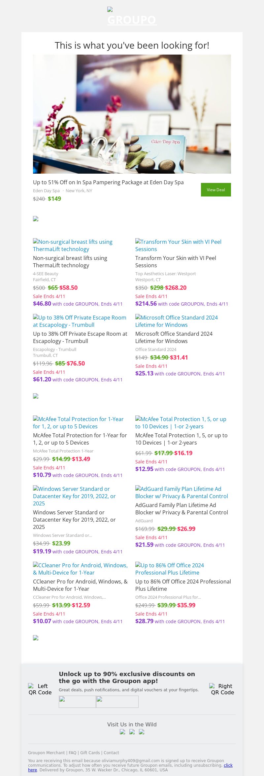The width and height of the screenshot is (264, 776).
Task: Open the third social media icon
Action: 142,731
